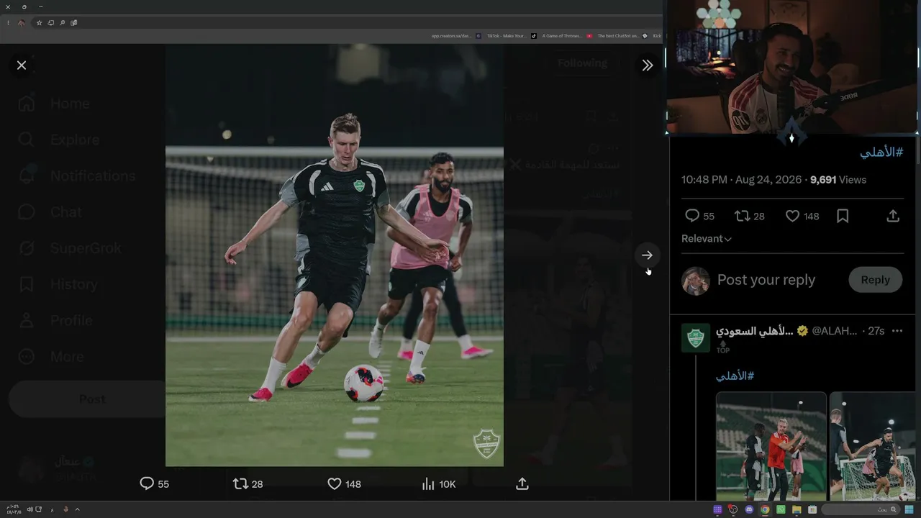Click the Reply button

(876, 280)
